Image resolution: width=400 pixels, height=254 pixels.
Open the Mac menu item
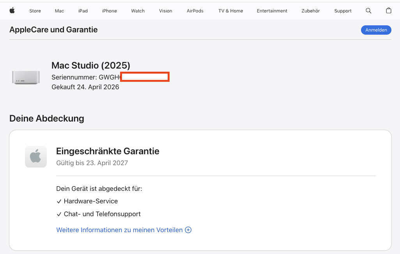59,11
